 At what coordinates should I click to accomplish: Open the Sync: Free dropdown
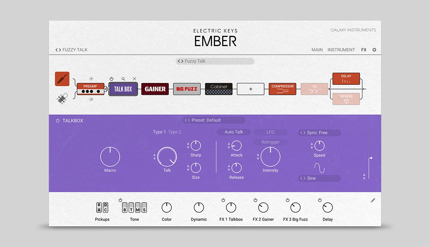(x=319, y=133)
